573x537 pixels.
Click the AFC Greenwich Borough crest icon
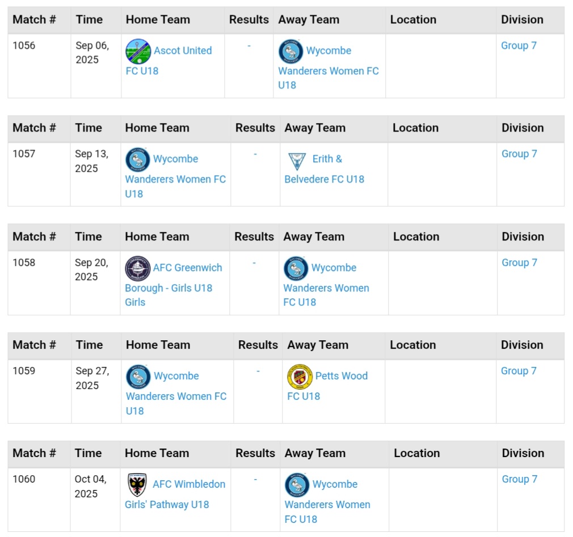[137, 268]
